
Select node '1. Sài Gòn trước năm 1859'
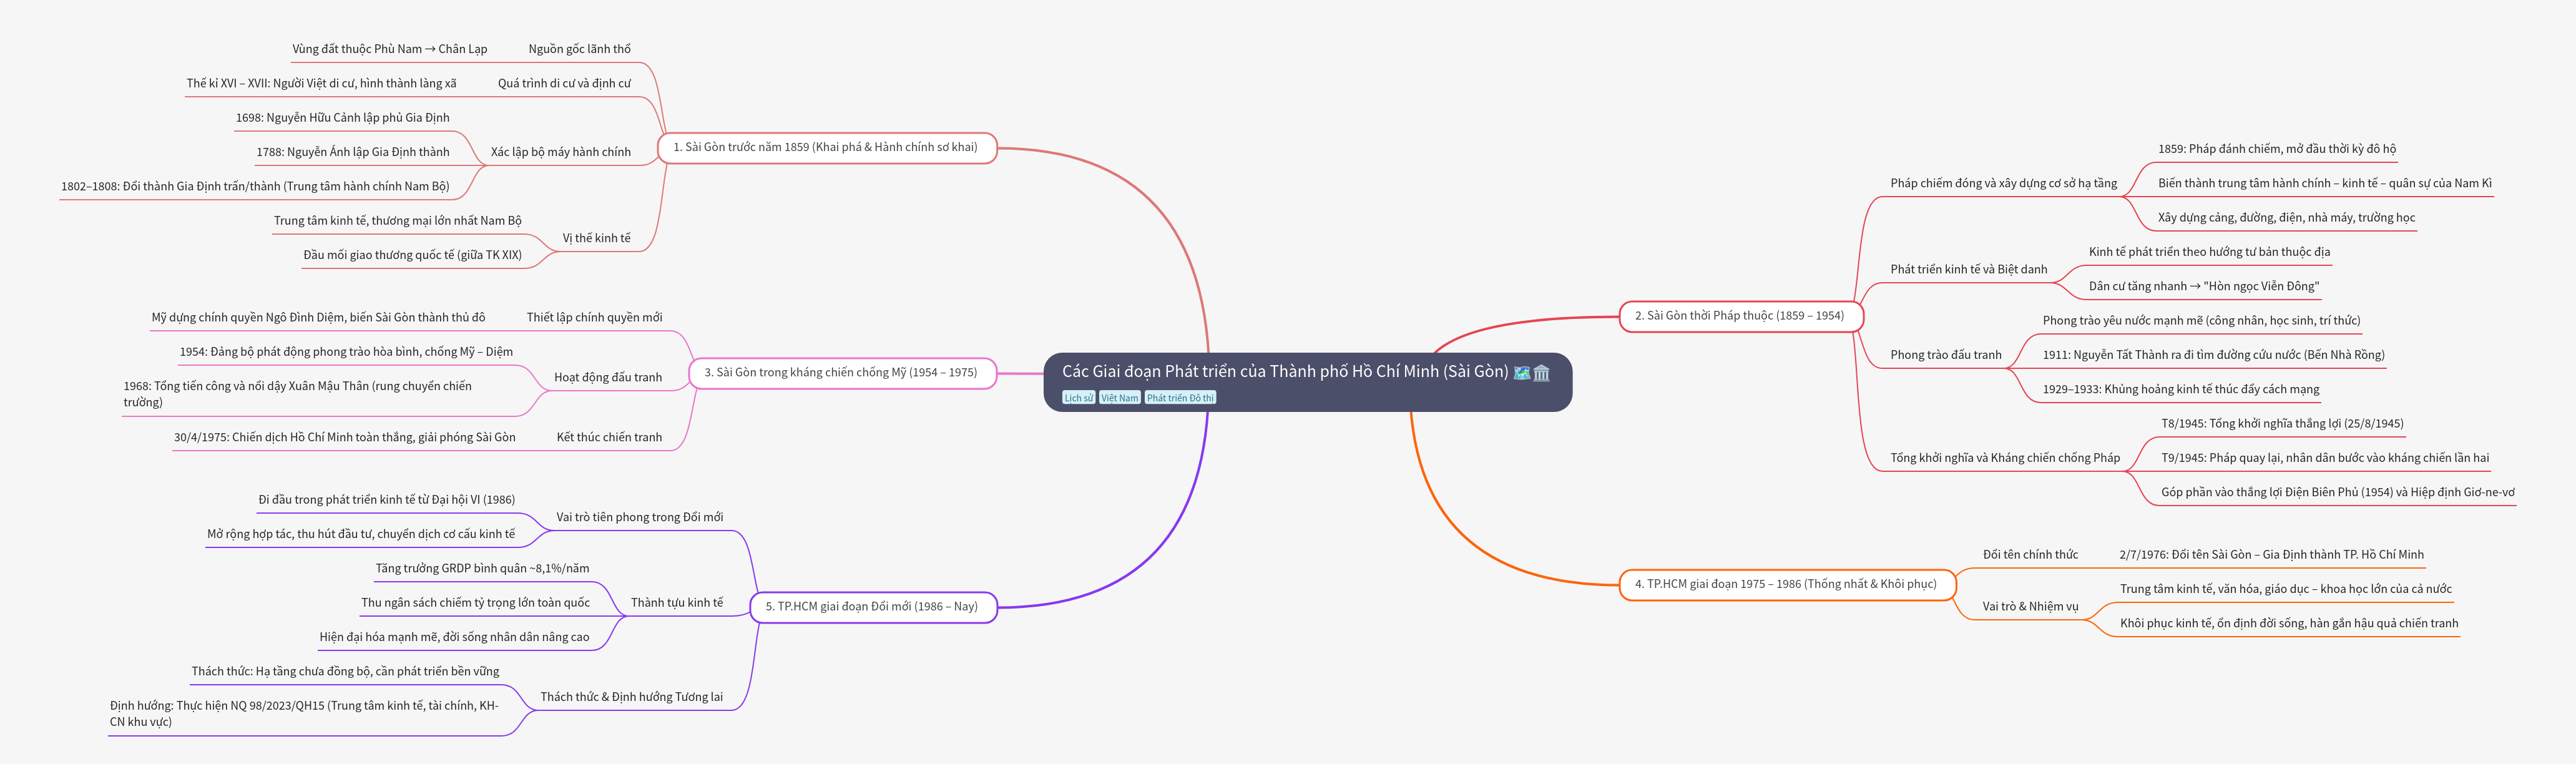click(x=826, y=147)
